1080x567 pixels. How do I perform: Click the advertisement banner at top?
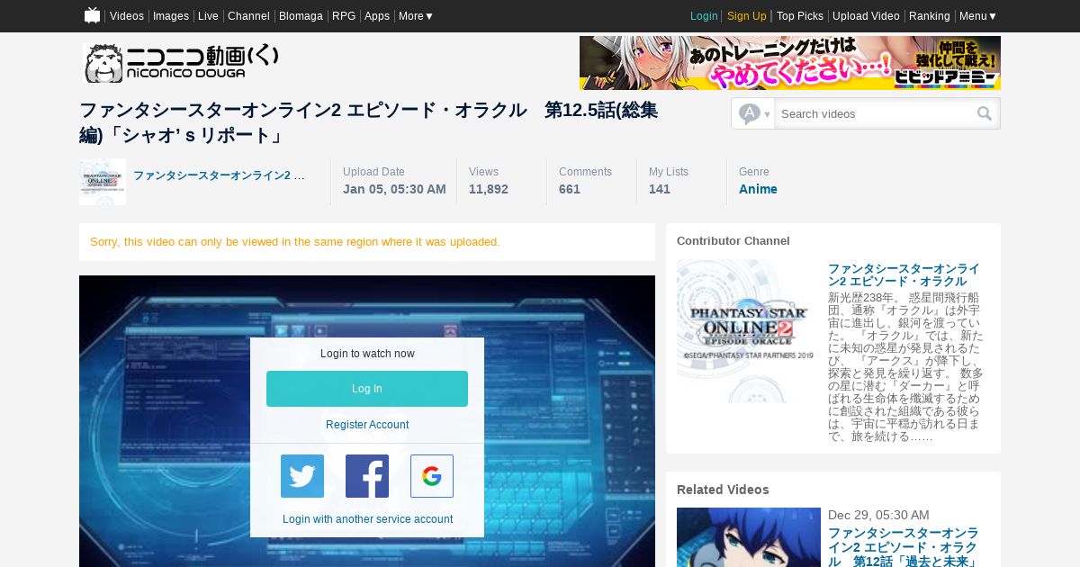790,63
